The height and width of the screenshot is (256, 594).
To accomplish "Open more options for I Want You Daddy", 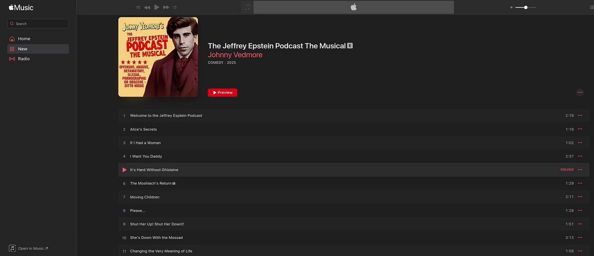I will (580, 156).
